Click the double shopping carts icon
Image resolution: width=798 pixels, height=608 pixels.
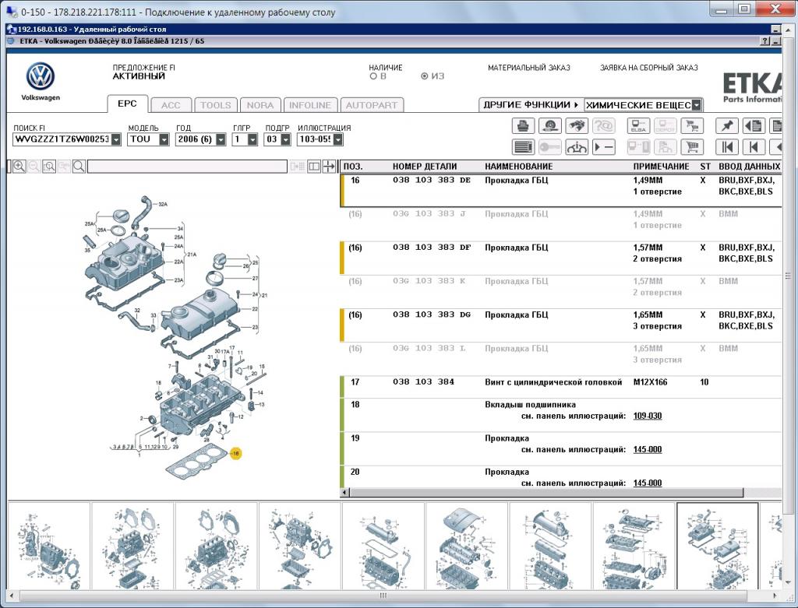pos(692,125)
